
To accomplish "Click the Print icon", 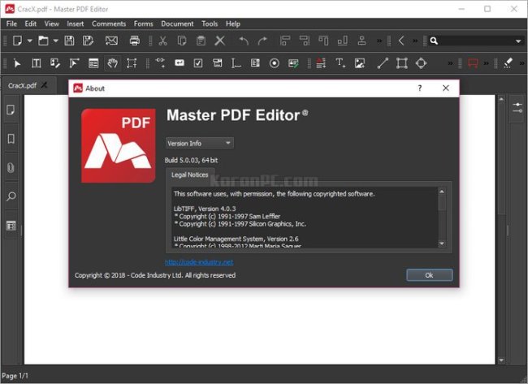I will click(x=135, y=41).
